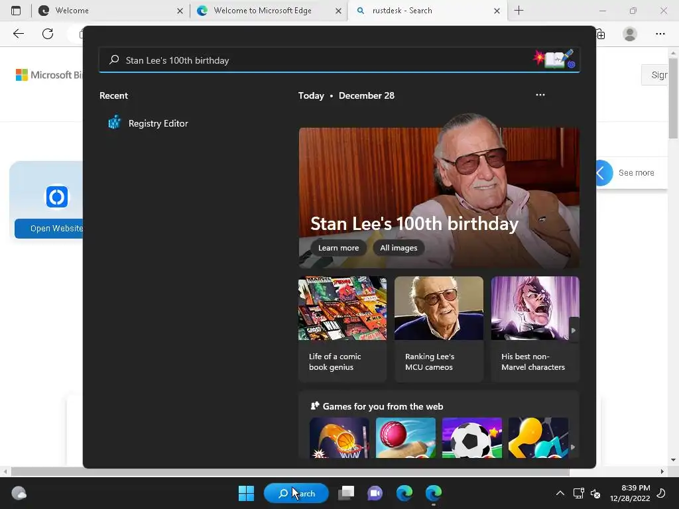The width and height of the screenshot is (679, 509).
Task: Click the taskbar Search button
Action: click(x=296, y=493)
